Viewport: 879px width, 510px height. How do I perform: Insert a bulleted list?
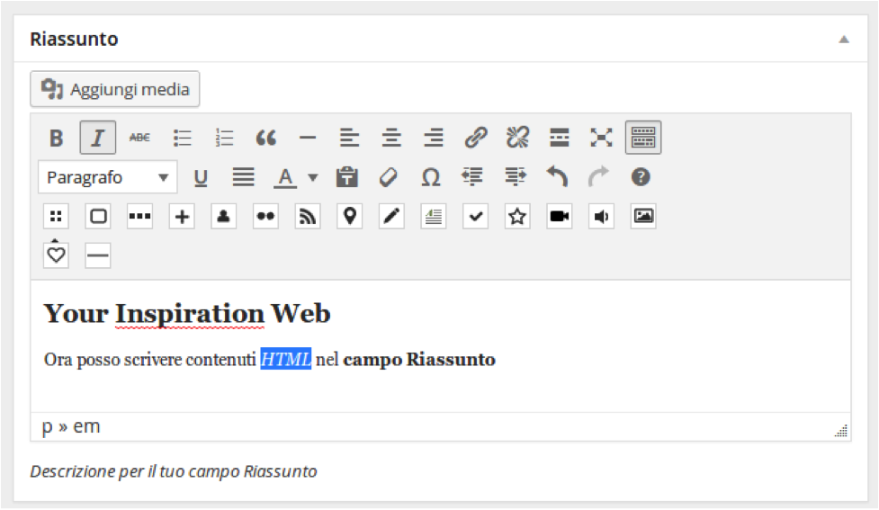[x=183, y=138]
